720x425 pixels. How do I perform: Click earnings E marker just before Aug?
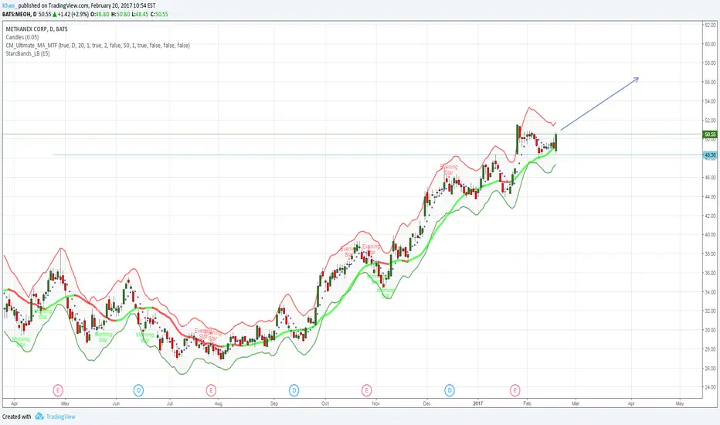tap(211, 390)
